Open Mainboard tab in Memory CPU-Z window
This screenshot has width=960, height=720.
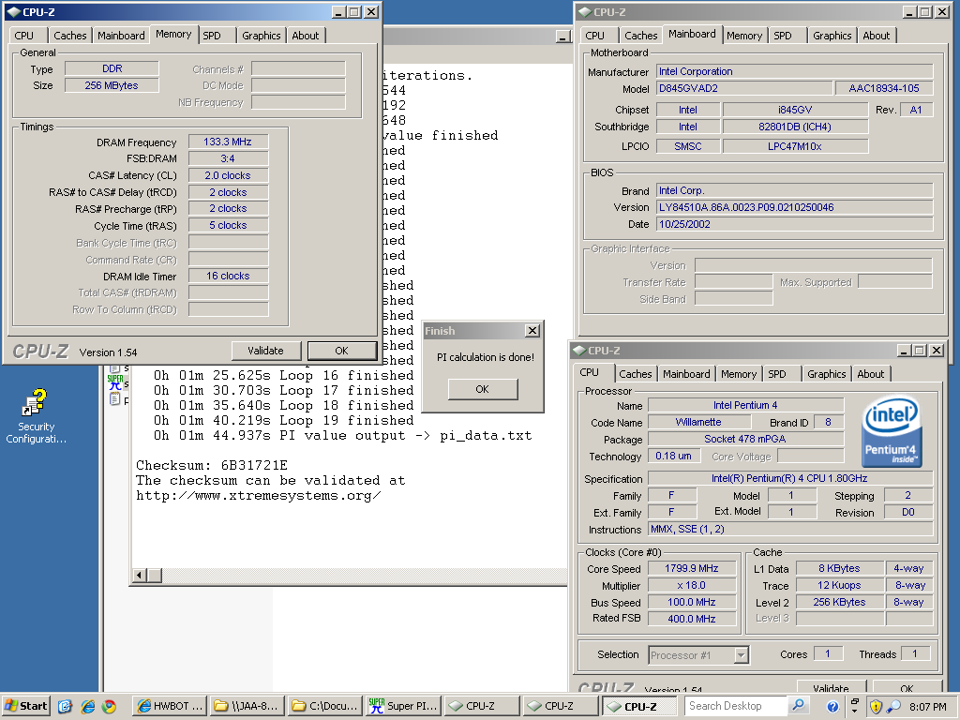click(x=121, y=36)
